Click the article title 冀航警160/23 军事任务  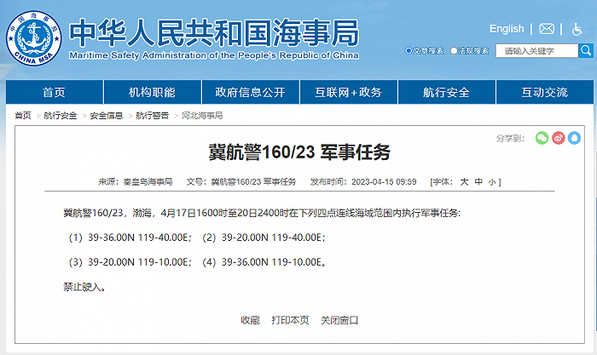click(299, 152)
